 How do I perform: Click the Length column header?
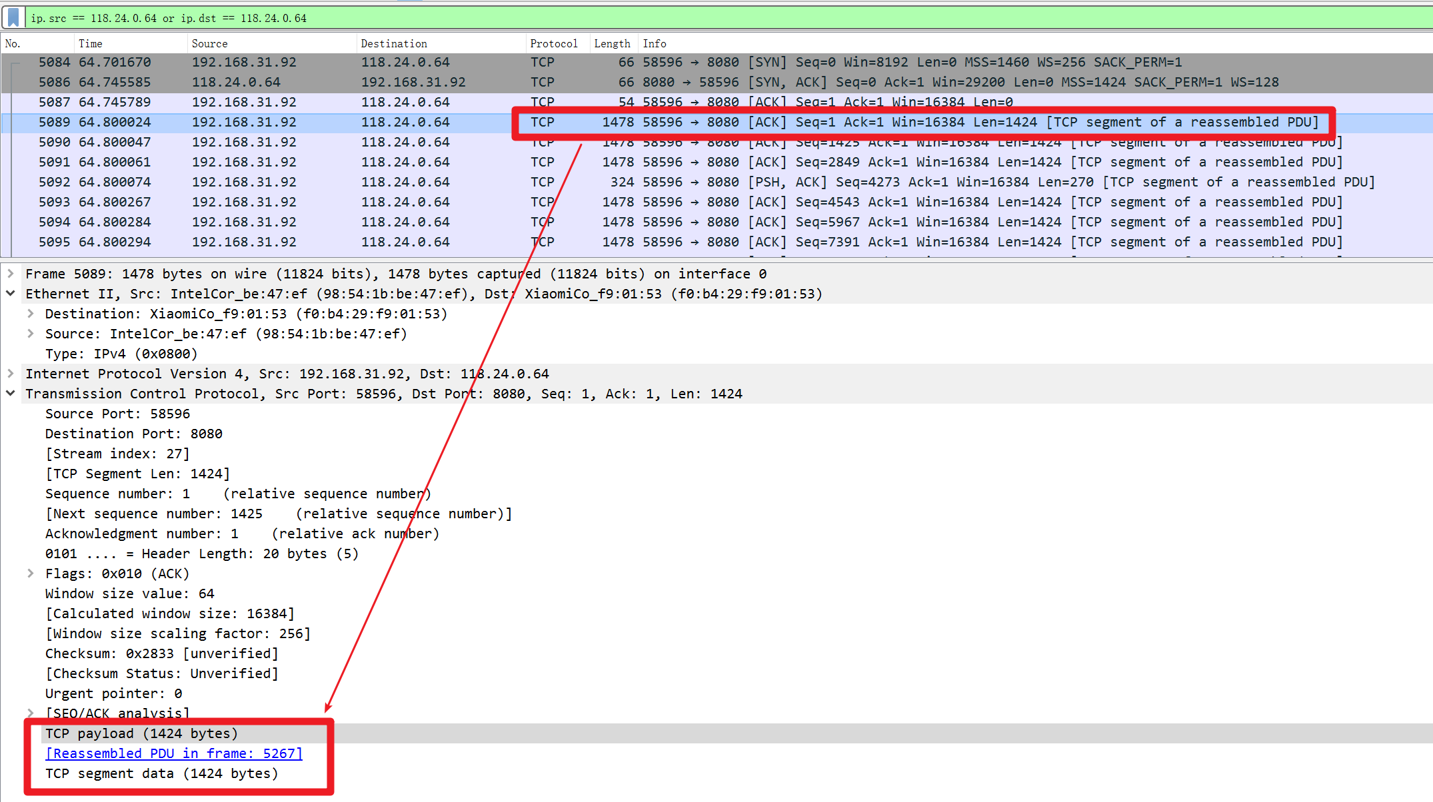[611, 43]
